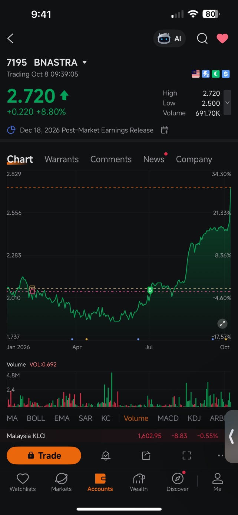Tap the Malaysia flag icon
Screen dimensions: 238x515
point(196,74)
